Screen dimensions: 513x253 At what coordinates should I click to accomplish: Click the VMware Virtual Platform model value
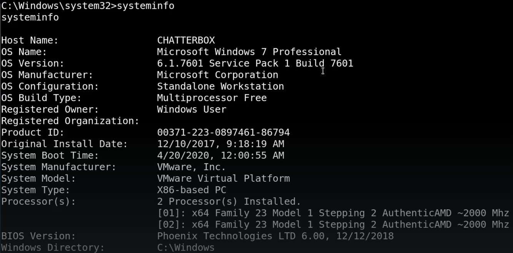pos(223,178)
